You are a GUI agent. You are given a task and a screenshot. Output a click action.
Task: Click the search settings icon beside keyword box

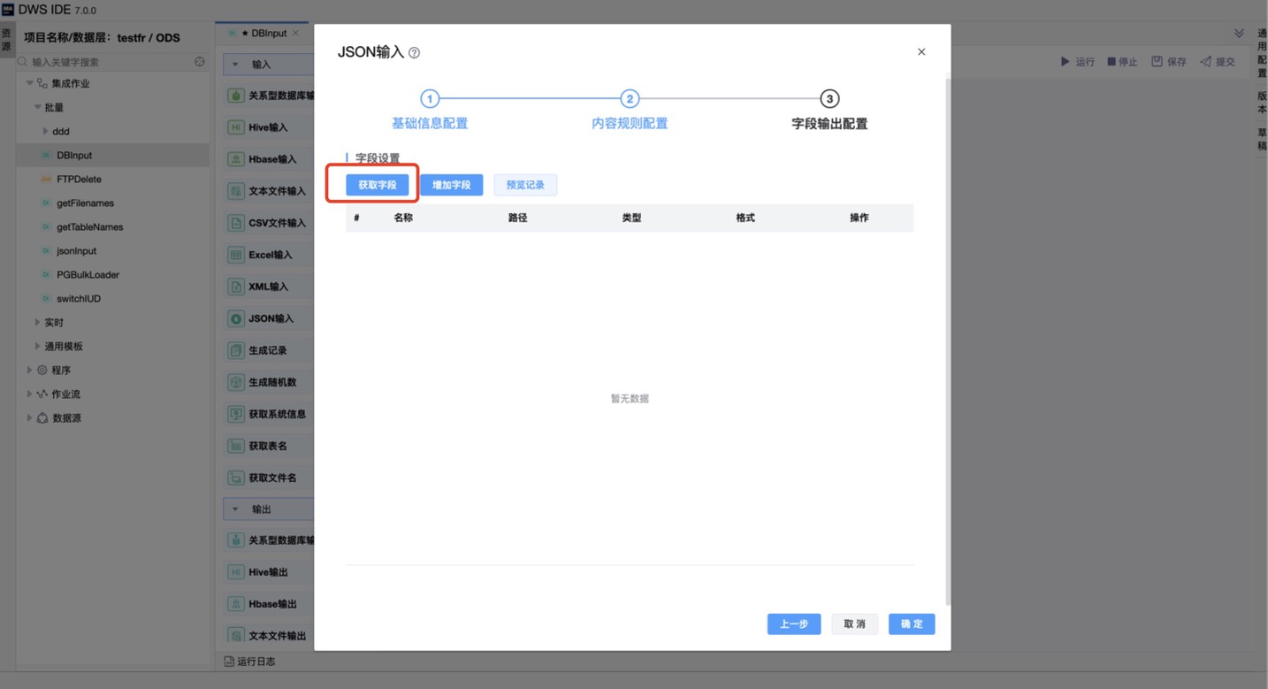pyautogui.click(x=200, y=62)
